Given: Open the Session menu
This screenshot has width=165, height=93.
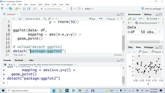Looking at the screenshot, I should [33, 5].
